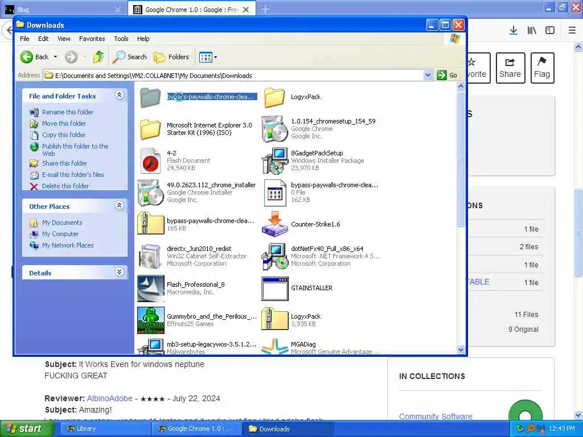Image resolution: width=583 pixels, height=437 pixels.
Task: Click Share this folder task
Action: tap(64, 163)
